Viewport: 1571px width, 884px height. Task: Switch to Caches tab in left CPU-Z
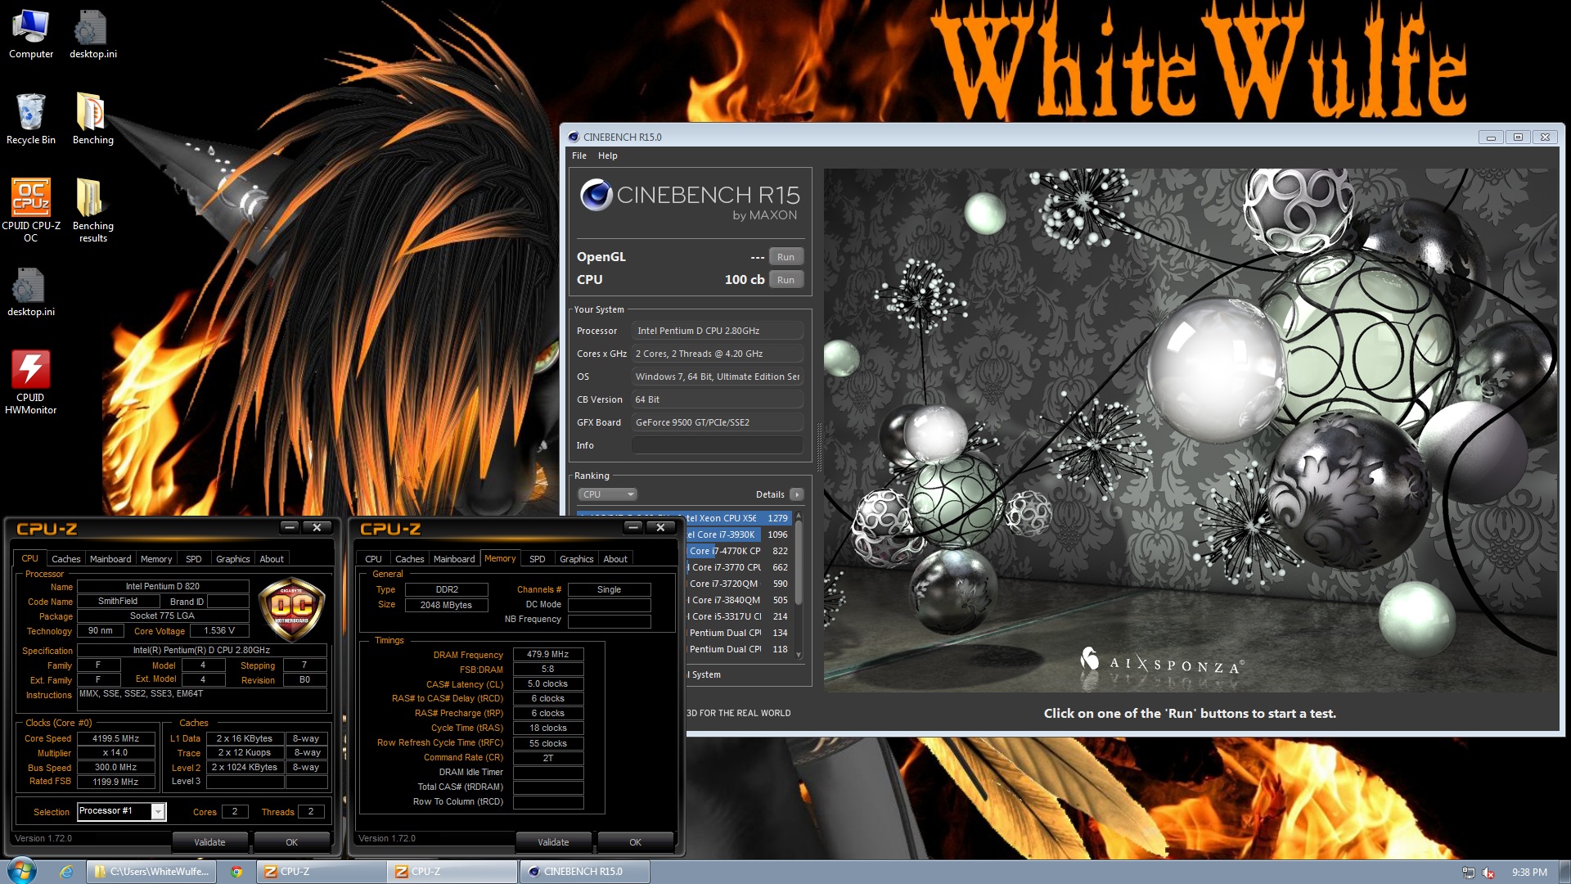66,559
